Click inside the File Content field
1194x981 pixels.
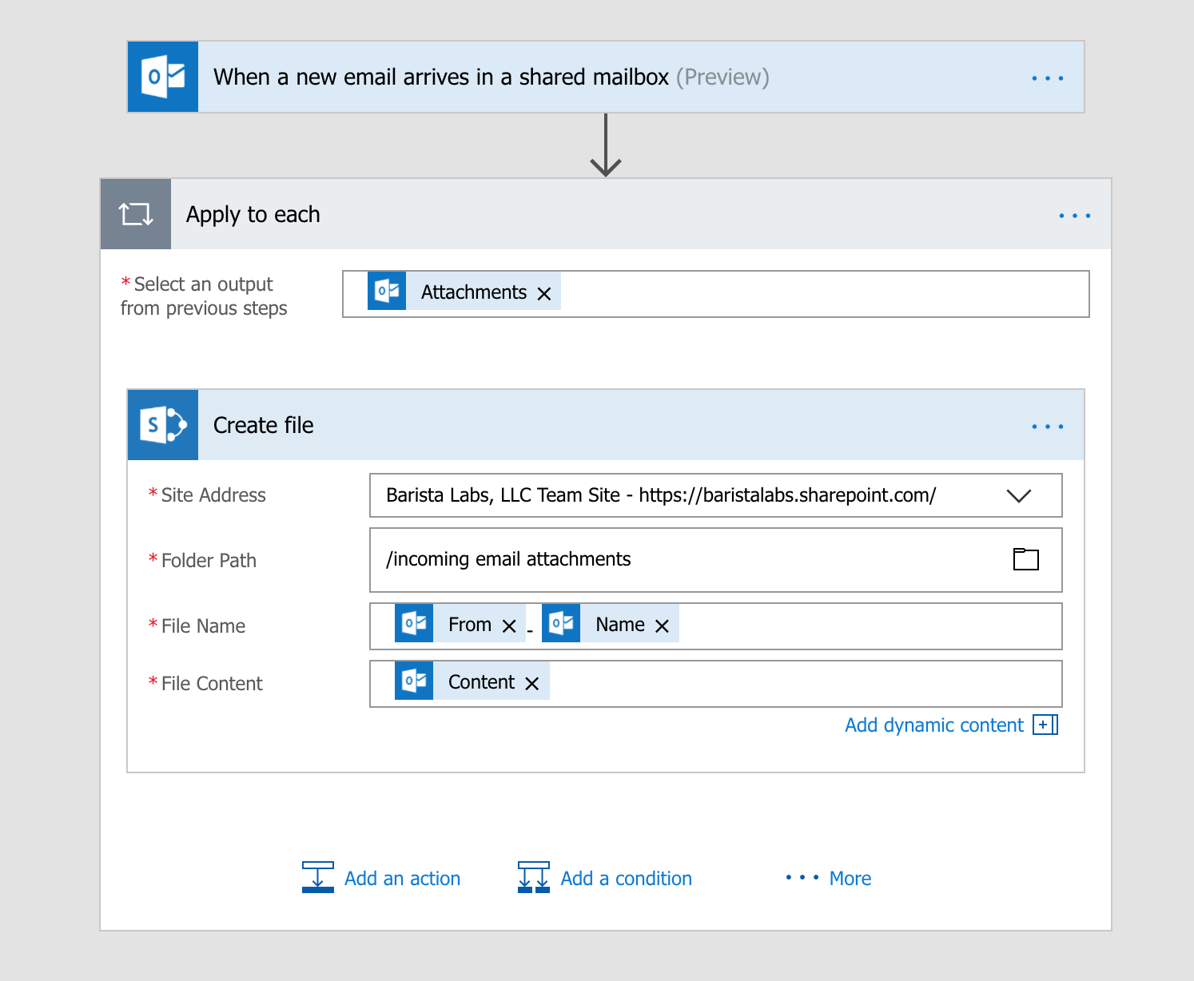point(715,684)
